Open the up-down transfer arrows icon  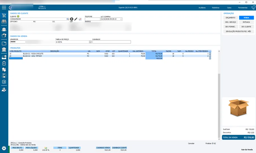(4, 70)
